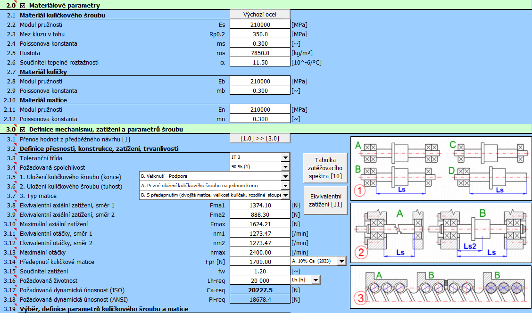Expand the B. Vetknutí - Podpora dropdown
The image size is (532, 313).
285,176
